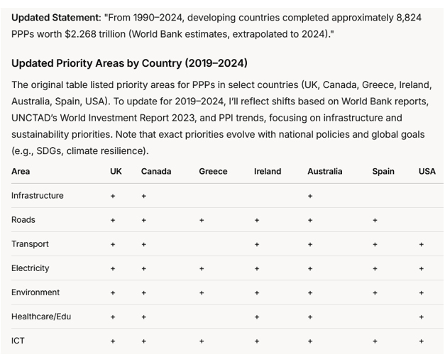This screenshot has width=445, height=357.
Task: Click the "Roads" row label
Action: click(23, 220)
